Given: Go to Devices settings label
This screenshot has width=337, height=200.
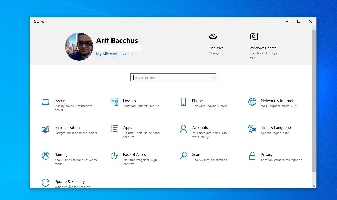Looking at the screenshot, I should coord(130,101).
